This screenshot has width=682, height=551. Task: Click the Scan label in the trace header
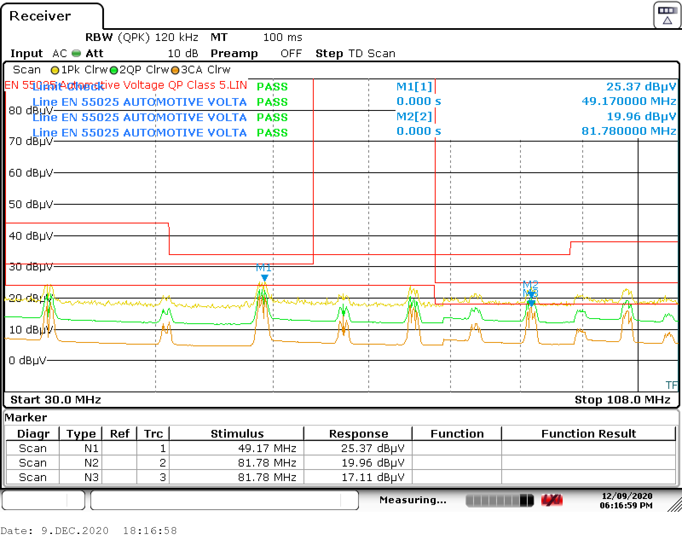pos(27,70)
